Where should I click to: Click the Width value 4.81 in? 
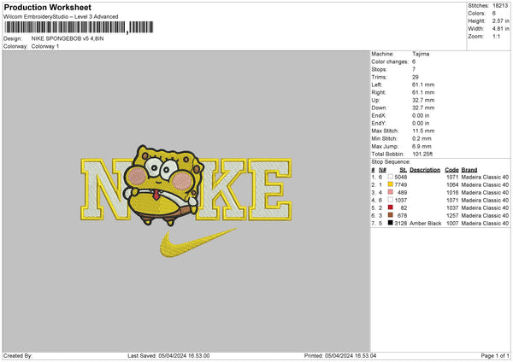(500, 29)
